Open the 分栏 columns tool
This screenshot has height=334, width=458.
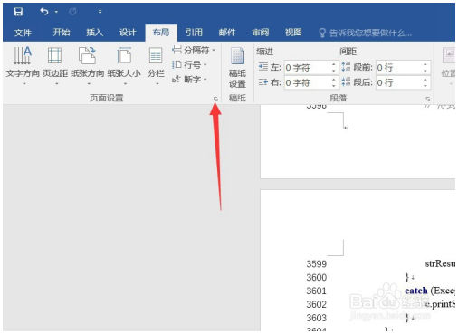tap(156, 66)
